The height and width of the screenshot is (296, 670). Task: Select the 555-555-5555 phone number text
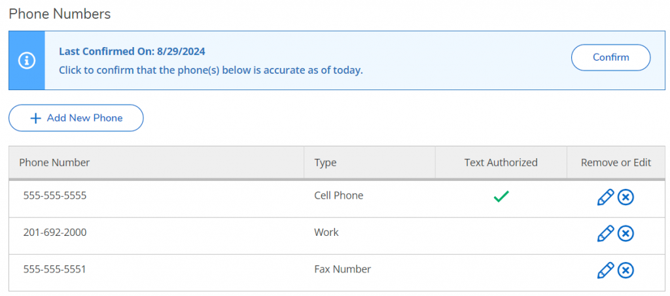[55, 195]
